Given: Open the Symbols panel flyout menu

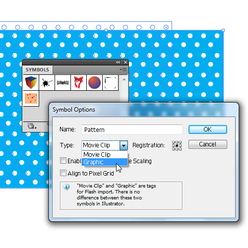Looking at the screenshot, I should [x=124, y=70].
